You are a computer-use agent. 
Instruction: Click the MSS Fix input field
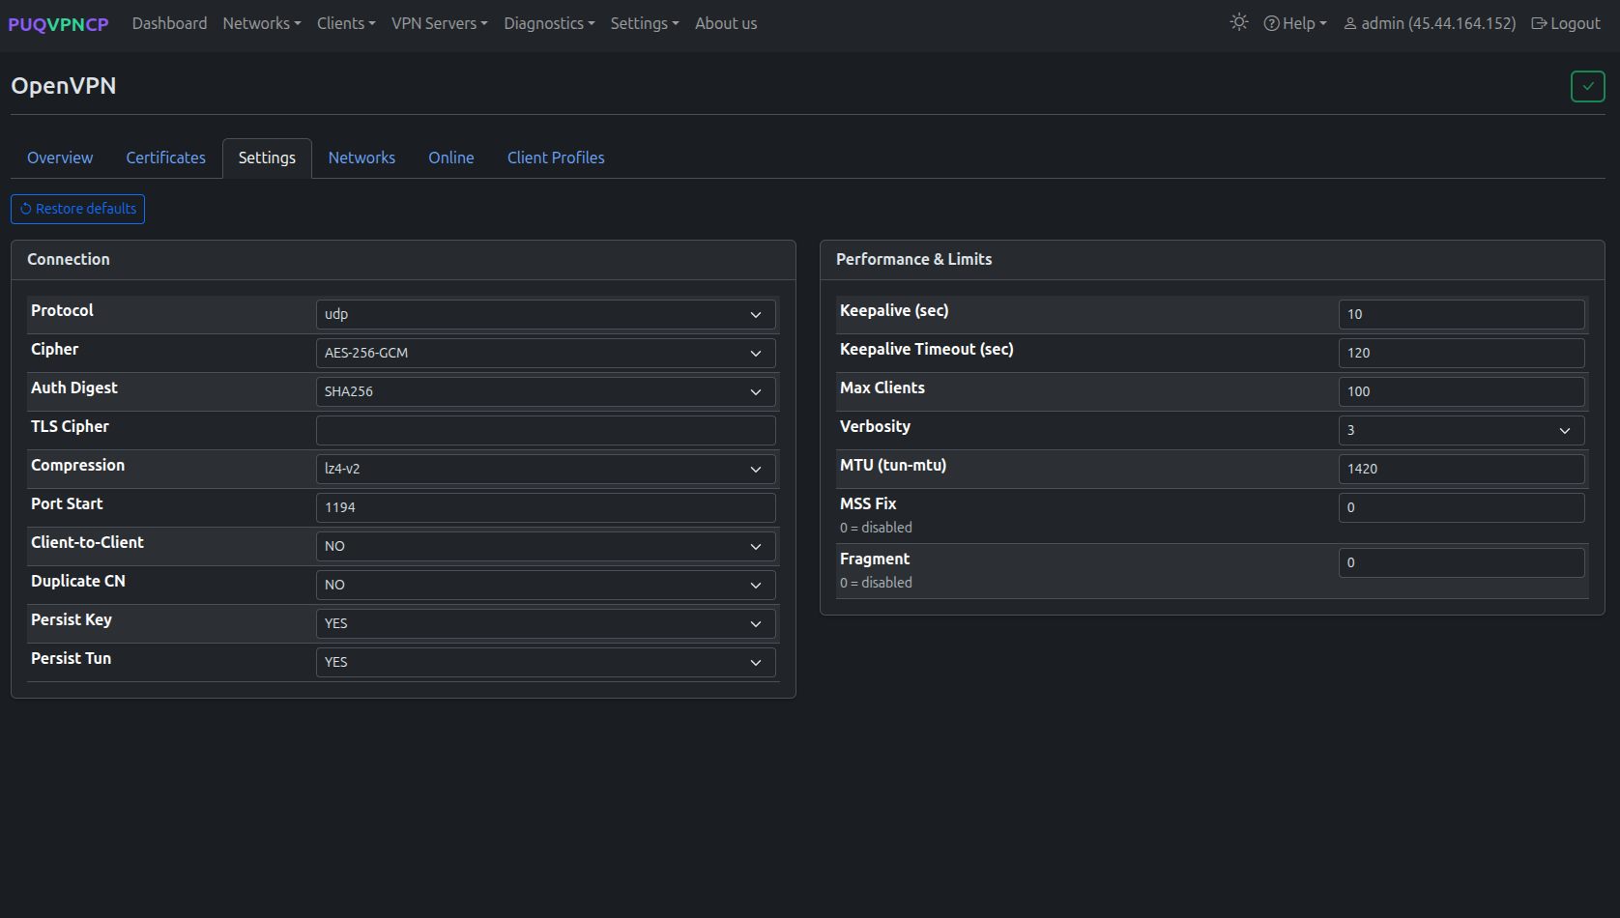point(1461,507)
